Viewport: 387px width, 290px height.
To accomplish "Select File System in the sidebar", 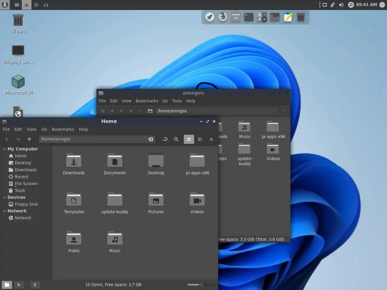I will (26, 184).
